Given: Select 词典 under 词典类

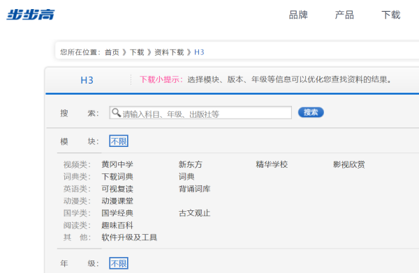Looking at the screenshot, I should [186, 177].
